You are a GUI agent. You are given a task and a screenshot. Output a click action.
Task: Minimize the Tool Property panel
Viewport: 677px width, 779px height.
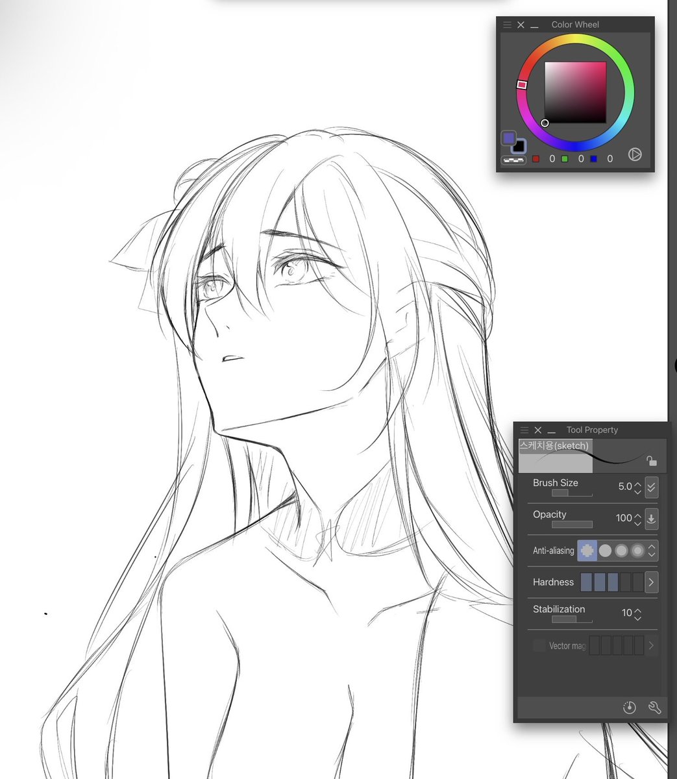(x=551, y=432)
